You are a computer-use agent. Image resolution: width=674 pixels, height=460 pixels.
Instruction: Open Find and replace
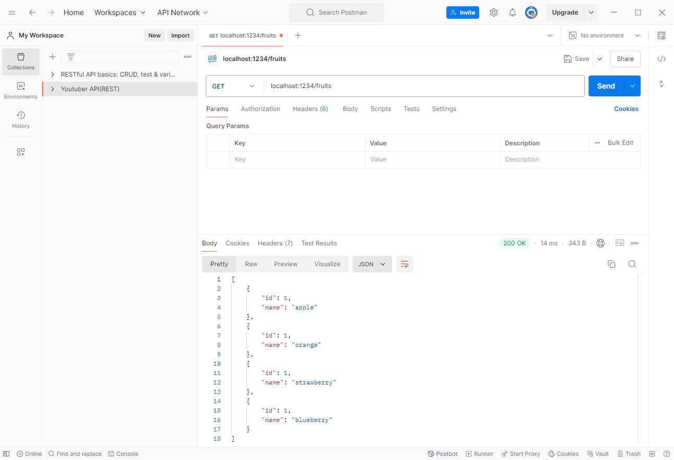75,454
